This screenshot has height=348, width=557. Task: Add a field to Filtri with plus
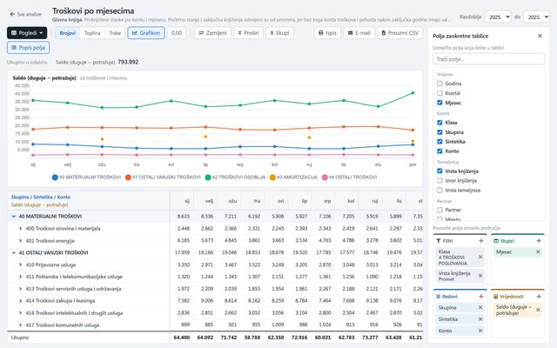(x=481, y=241)
